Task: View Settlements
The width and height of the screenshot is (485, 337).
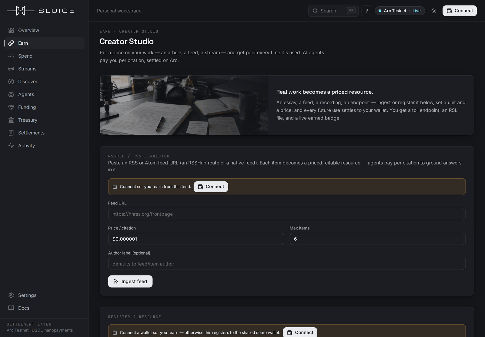Action: 44,133
